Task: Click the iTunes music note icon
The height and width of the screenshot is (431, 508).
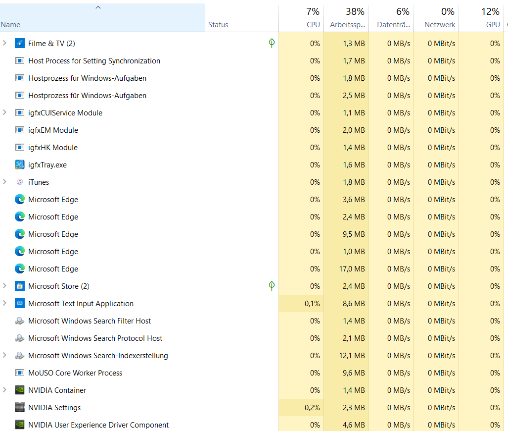Action: (20, 182)
